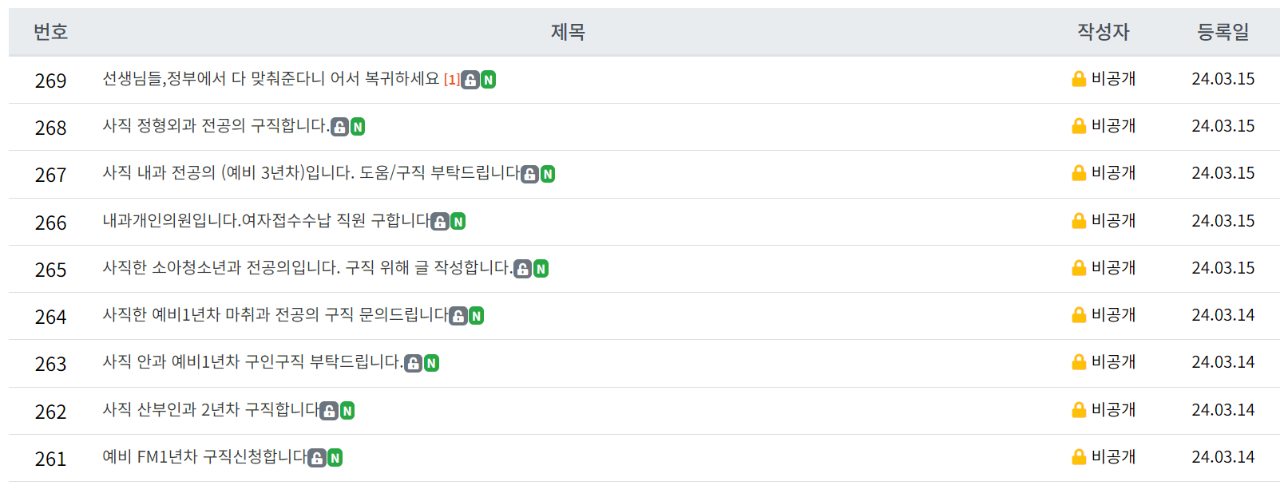Click the green N badge on post 268
The height and width of the screenshot is (489, 1280).
(x=358, y=127)
